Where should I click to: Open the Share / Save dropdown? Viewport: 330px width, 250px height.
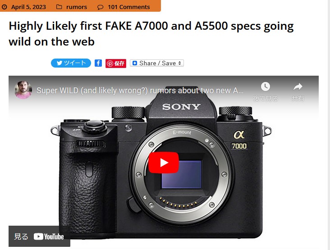point(157,63)
